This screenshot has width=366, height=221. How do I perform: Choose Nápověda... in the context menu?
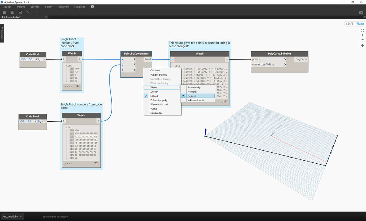(x=162, y=113)
